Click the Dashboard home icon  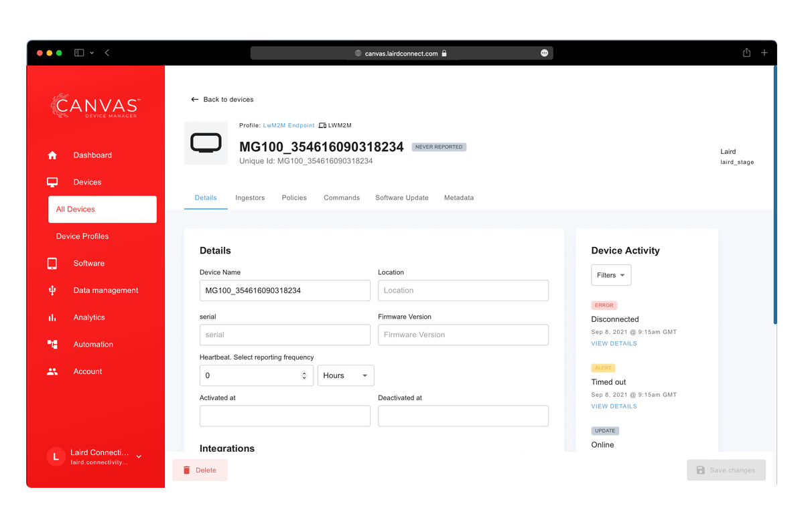52,155
